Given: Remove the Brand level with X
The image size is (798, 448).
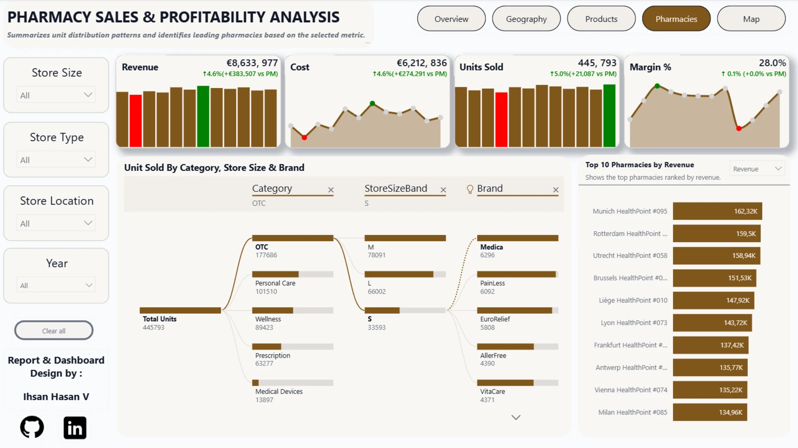Looking at the screenshot, I should 556,190.
